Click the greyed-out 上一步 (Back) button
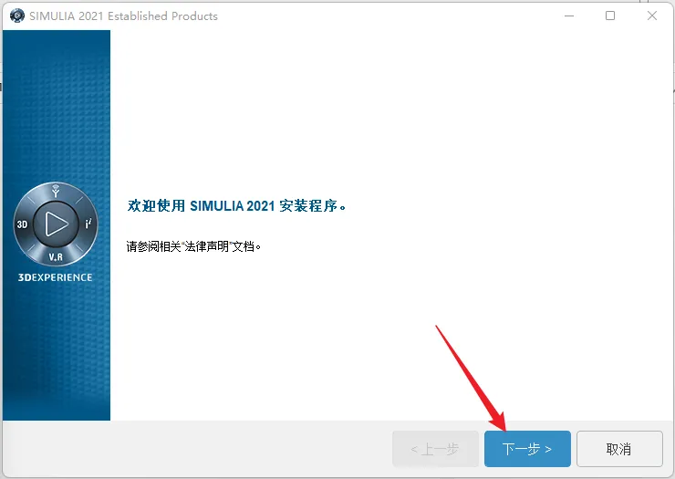Viewport: 675px width, 479px height. [x=435, y=449]
